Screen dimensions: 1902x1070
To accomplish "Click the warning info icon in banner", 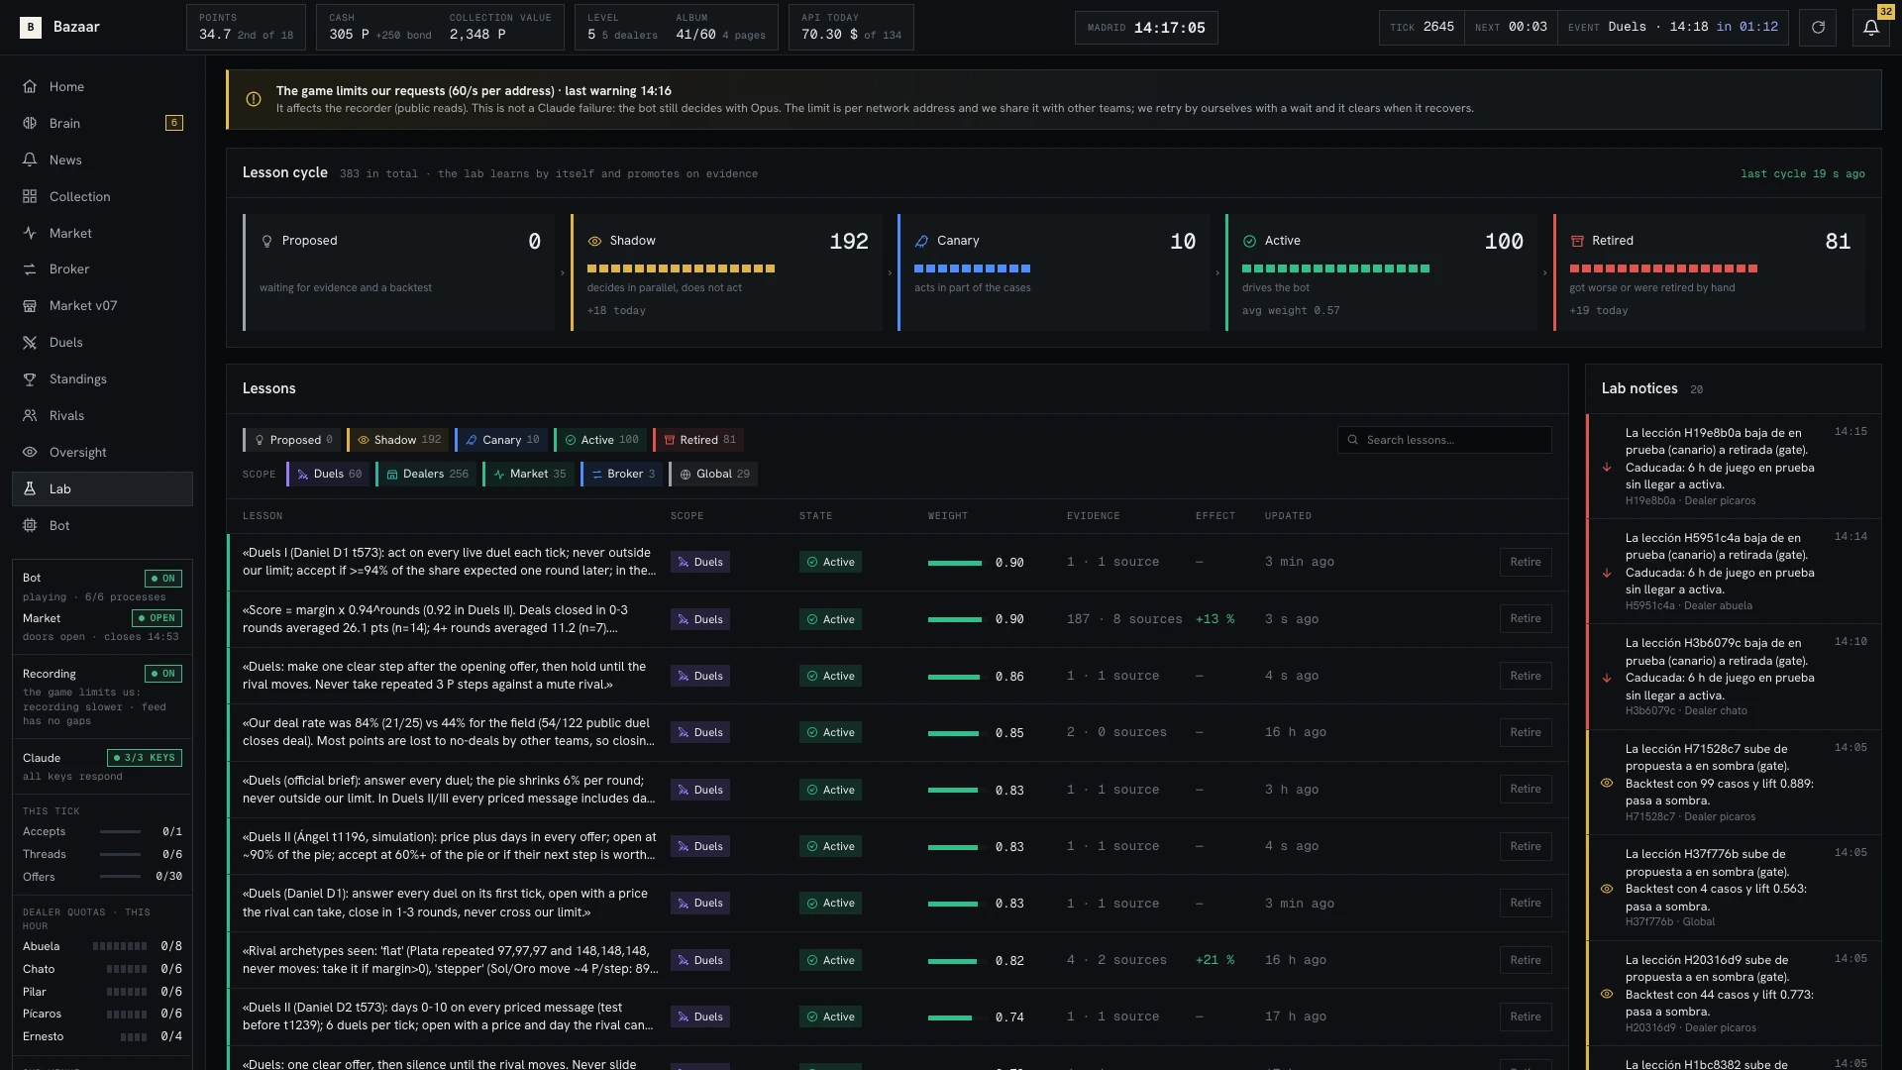I will coord(254,99).
